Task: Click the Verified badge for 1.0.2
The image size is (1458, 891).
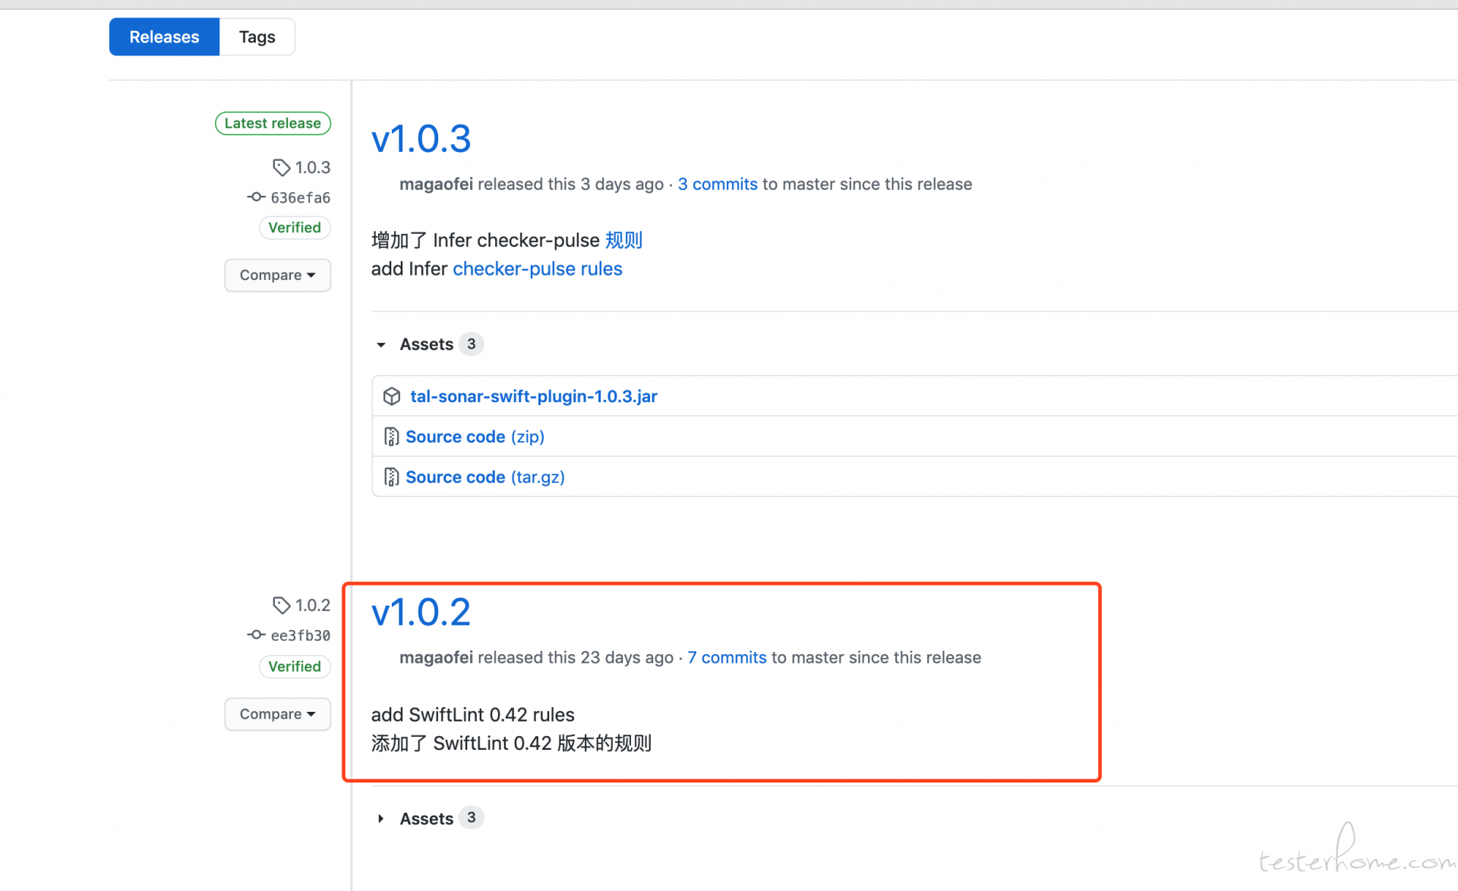Action: (295, 666)
